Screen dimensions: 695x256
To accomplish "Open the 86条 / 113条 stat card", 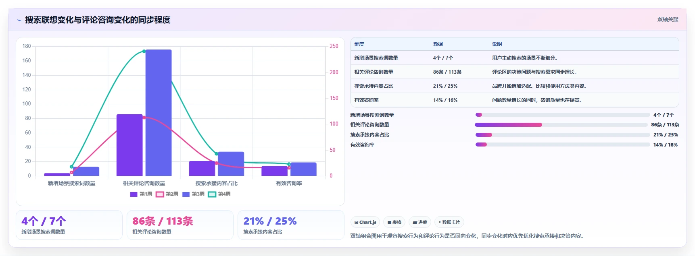I will [180, 225].
